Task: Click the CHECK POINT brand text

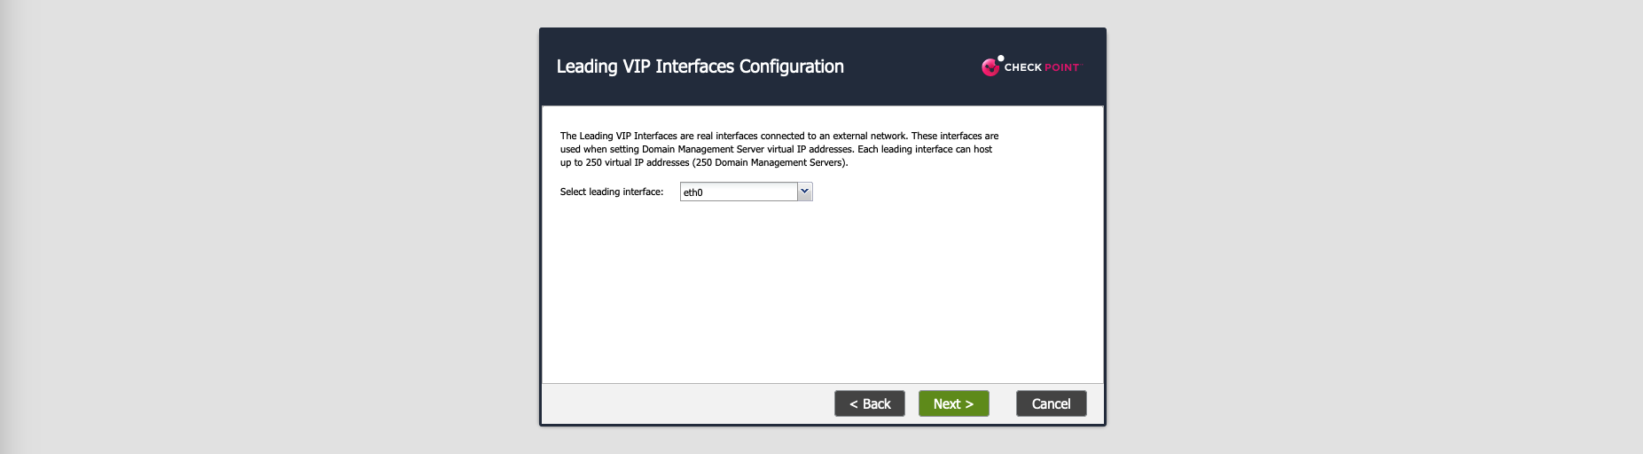Action: [1042, 67]
